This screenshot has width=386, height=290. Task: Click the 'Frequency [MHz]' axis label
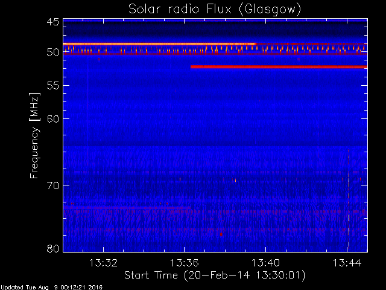coord(34,135)
